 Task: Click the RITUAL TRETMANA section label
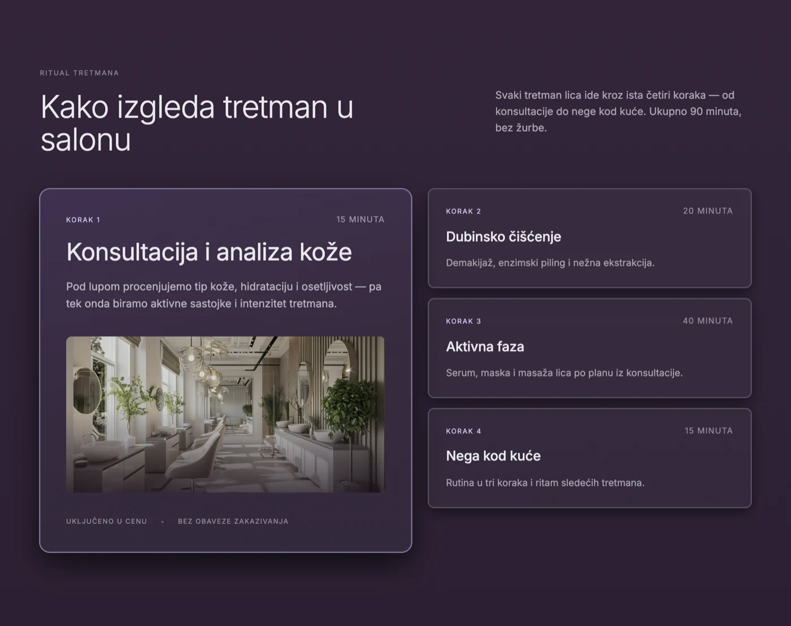tap(79, 73)
